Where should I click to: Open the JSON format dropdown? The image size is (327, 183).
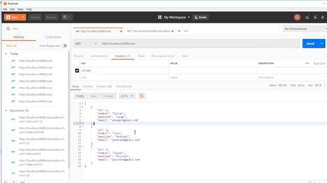click(127, 96)
